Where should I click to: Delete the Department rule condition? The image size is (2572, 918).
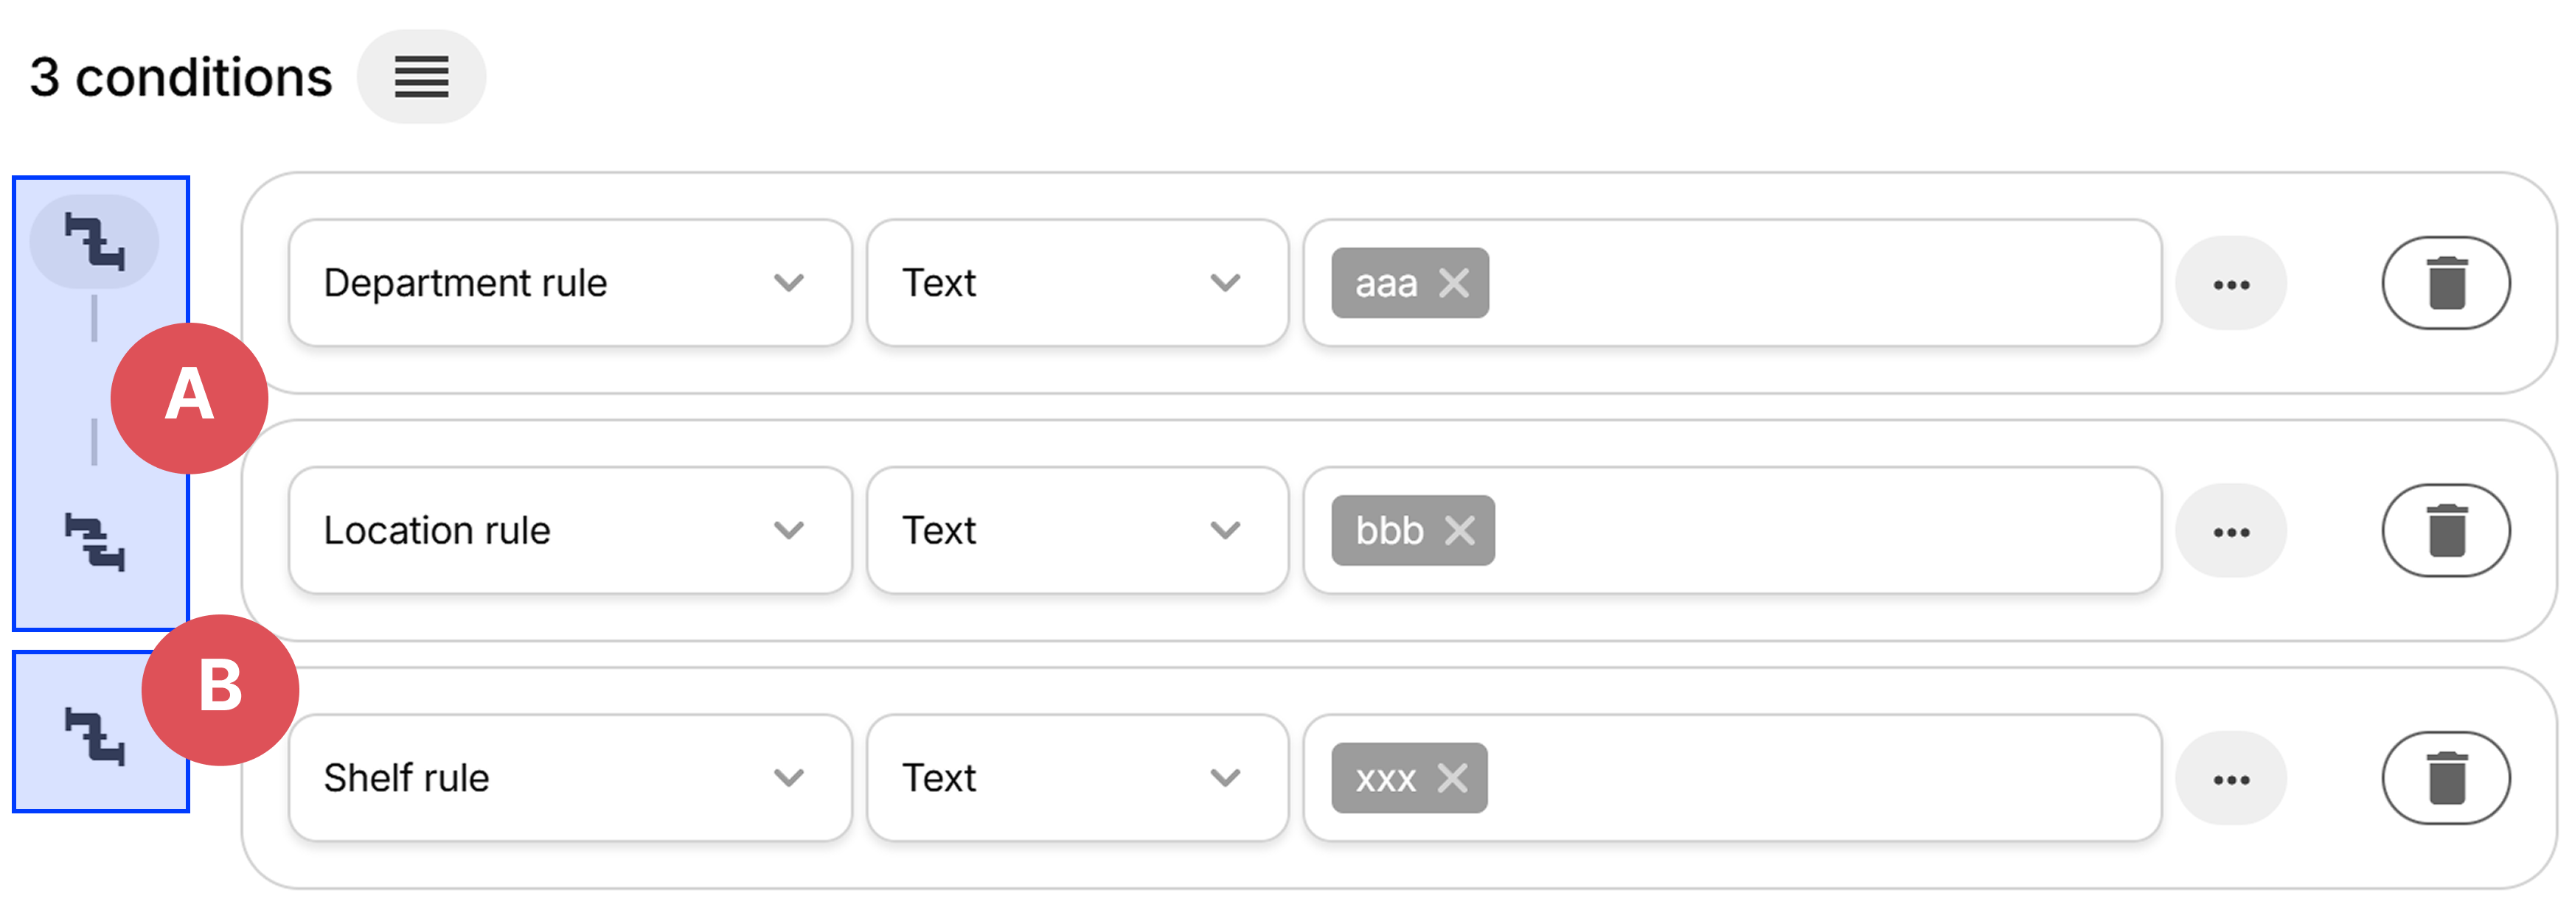pyautogui.click(x=2444, y=284)
